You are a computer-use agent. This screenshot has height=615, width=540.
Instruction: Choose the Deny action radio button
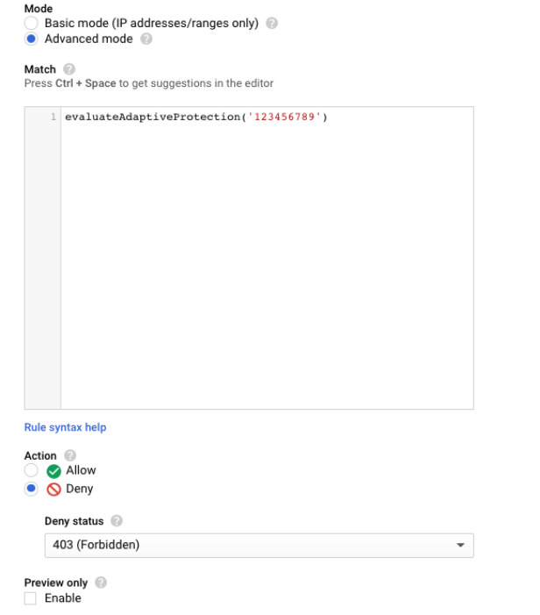tap(32, 489)
